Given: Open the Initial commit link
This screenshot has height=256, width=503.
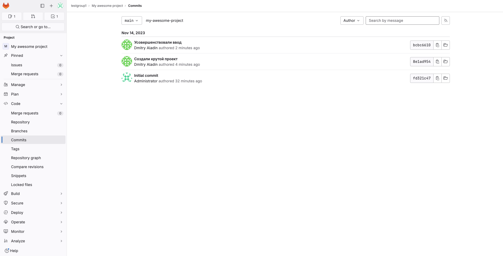Looking at the screenshot, I should pos(146,76).
